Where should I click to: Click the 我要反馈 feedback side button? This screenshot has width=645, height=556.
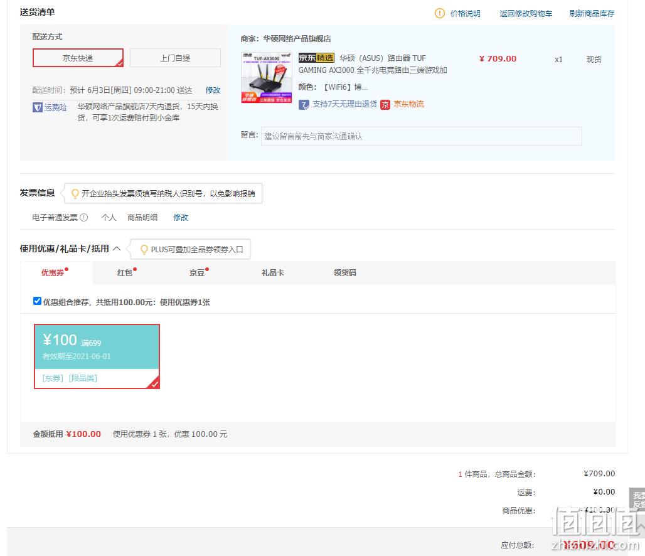coord(637,499)
